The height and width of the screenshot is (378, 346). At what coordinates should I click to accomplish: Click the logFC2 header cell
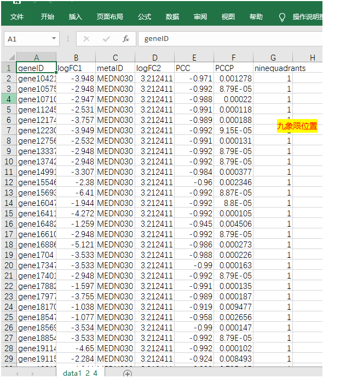coord(154,68)
